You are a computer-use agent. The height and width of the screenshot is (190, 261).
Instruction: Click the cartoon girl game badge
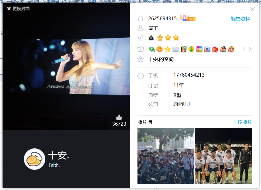point(183,49)
